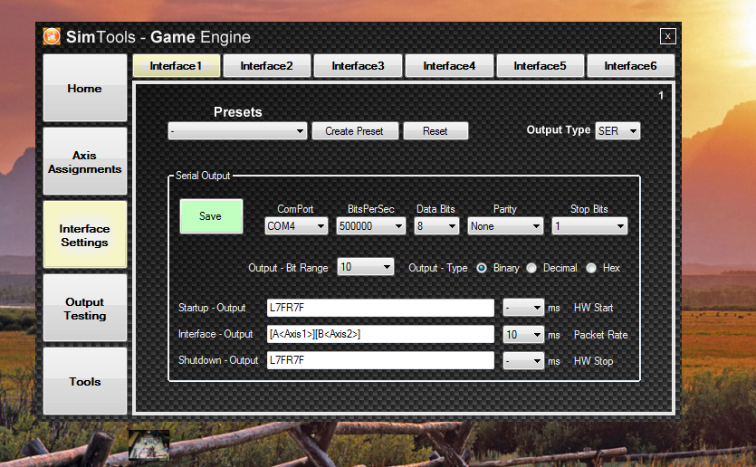Click the Create Preset button
Image resolution: width=756 pixels, height=467 pixels.
355,131
